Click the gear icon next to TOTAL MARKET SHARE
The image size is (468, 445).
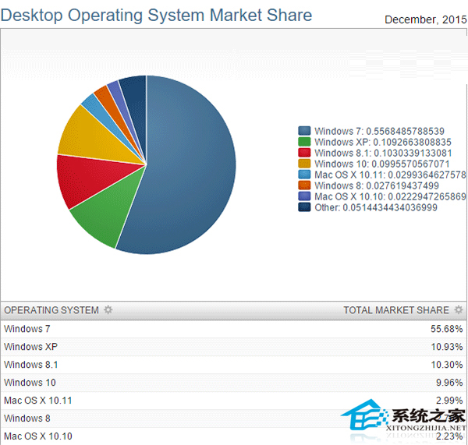(x=459, y=310)
